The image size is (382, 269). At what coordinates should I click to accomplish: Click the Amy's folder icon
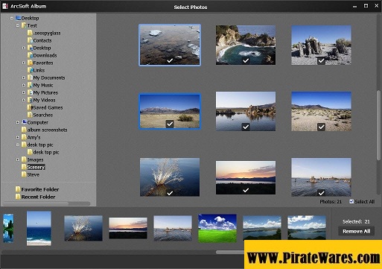24,137
